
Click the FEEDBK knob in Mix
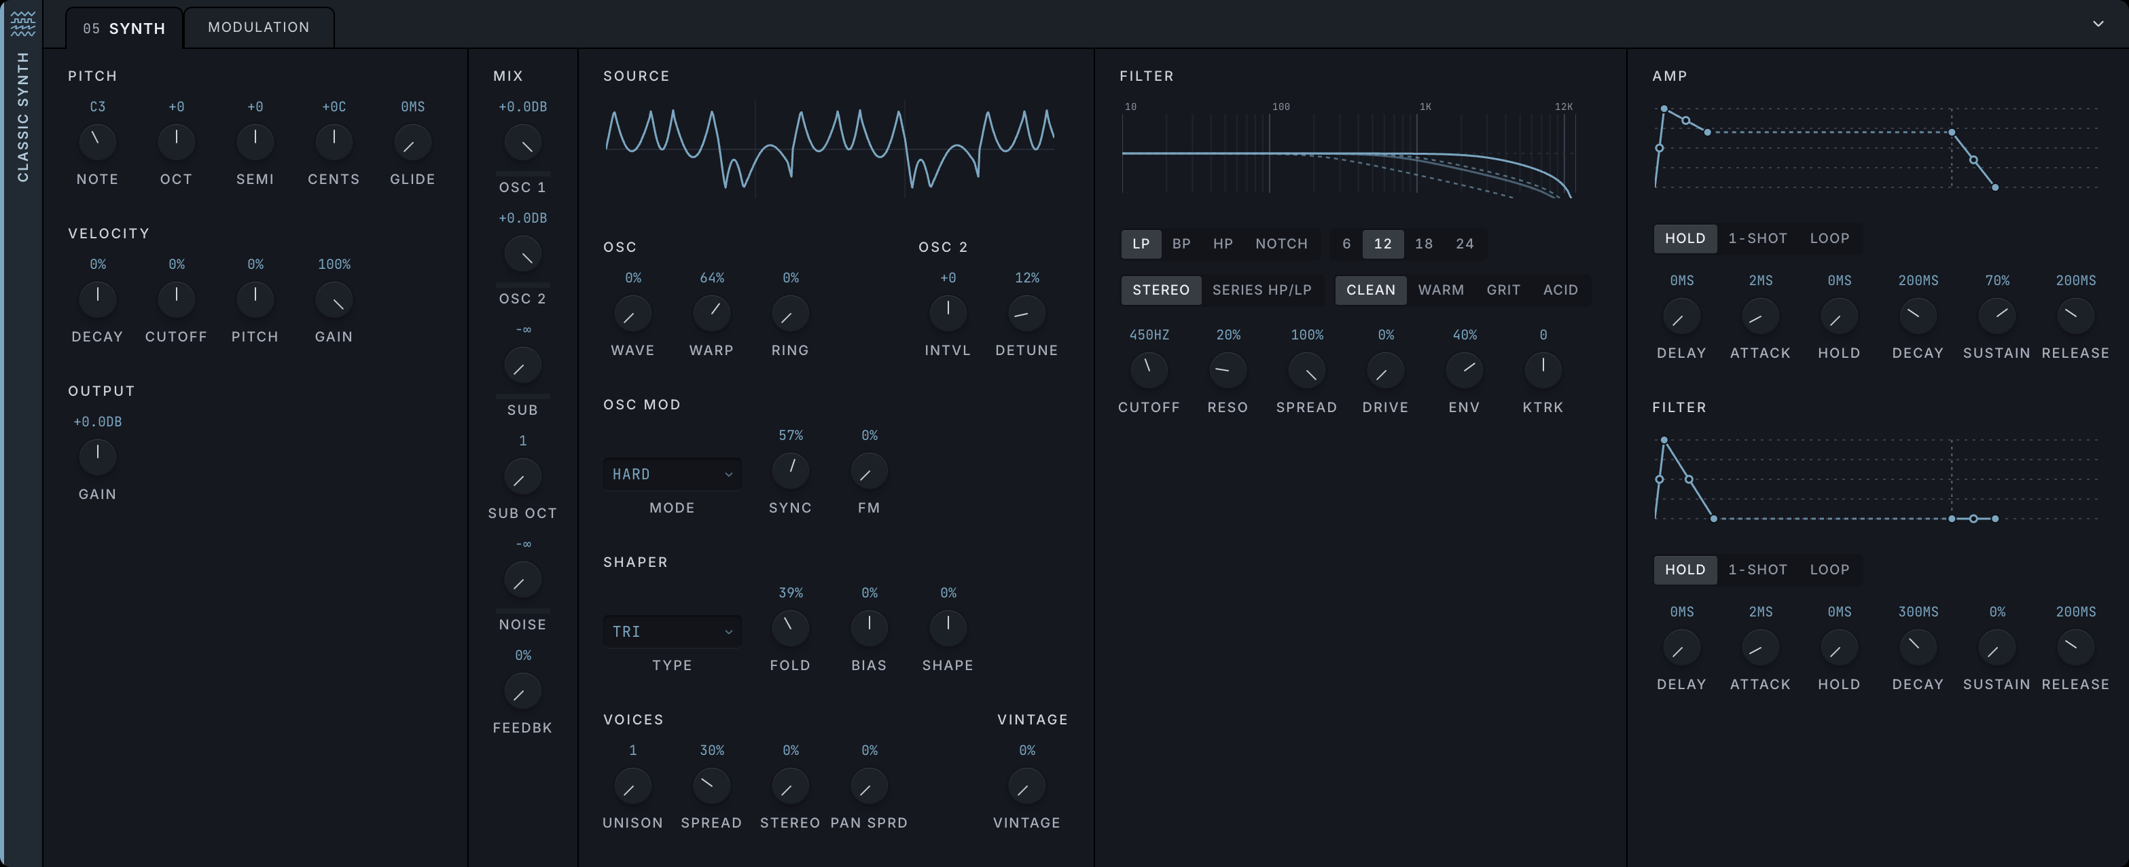522,691
